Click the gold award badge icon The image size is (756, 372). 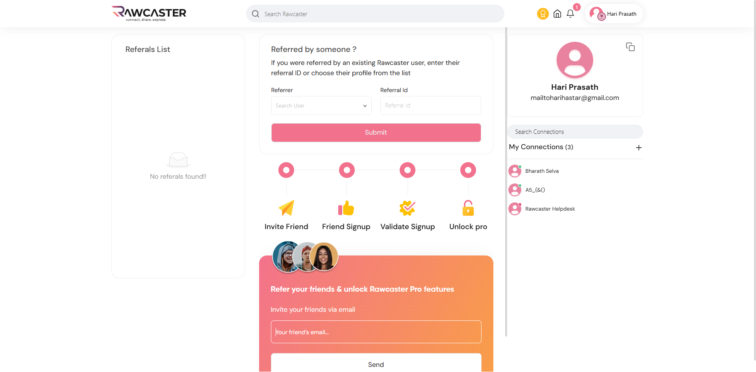pyautogui.click(x=543, y=14)
